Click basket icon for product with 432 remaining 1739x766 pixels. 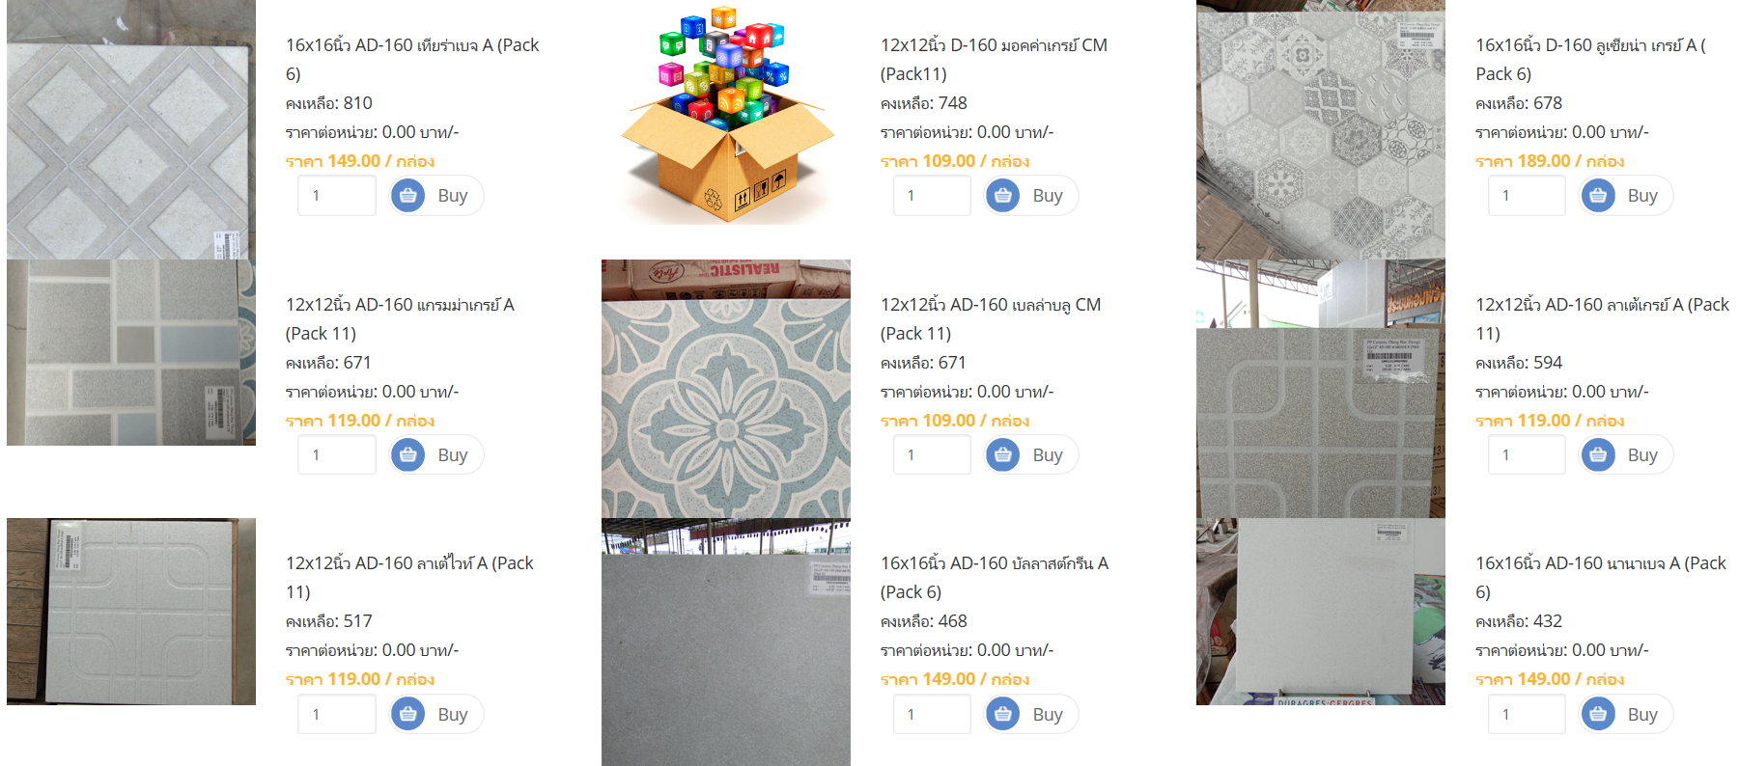coord(1598,714)
